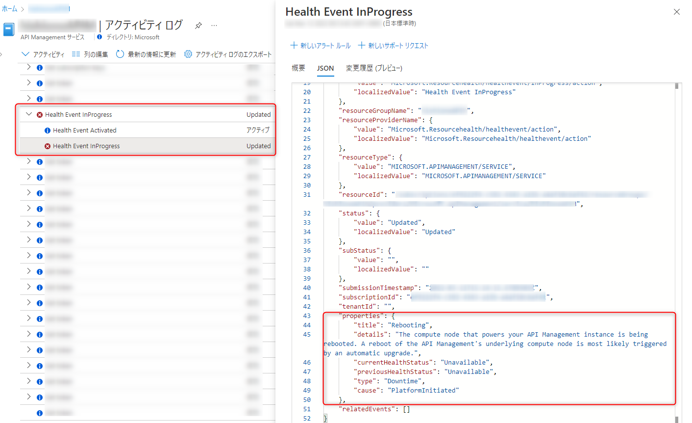692x423 pixels.
Task: Click the API Management service icon
Action: [x=8, y=29]
